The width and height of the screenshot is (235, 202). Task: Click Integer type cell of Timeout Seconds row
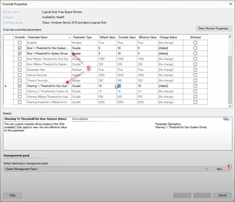tap(85, 80)
